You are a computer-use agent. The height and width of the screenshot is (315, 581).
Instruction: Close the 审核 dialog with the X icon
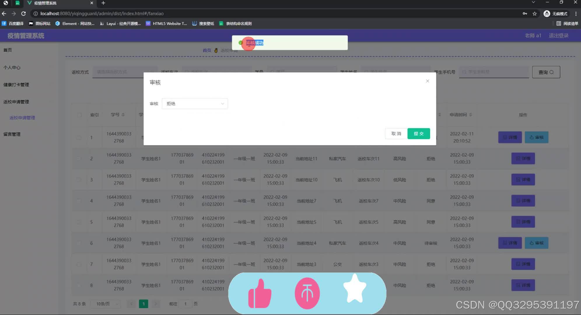coord(427,81)
